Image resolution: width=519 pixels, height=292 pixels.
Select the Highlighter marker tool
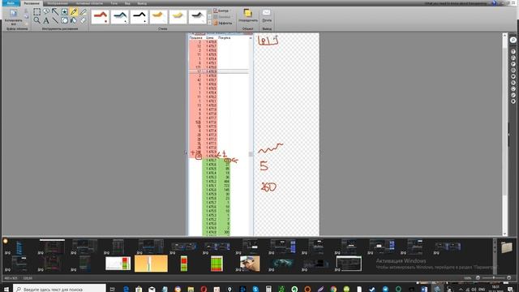[x=83, y=12]
